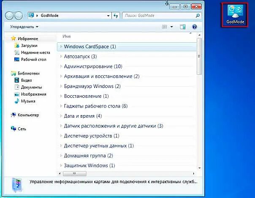The width and height of the screenshot is (255, 198).
Task: Expand the Восстановление (1) group triangle
Action: coord(61,96)
